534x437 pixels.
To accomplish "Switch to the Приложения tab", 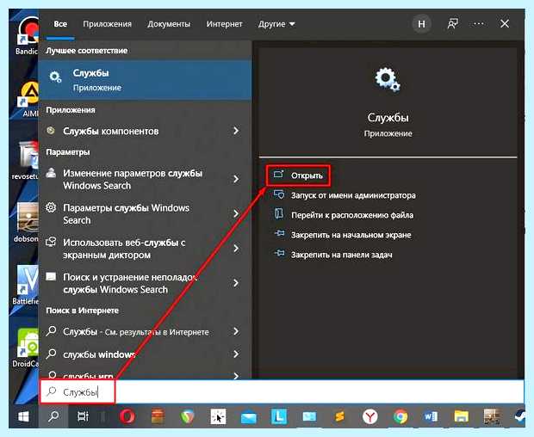I will (108, 24).
